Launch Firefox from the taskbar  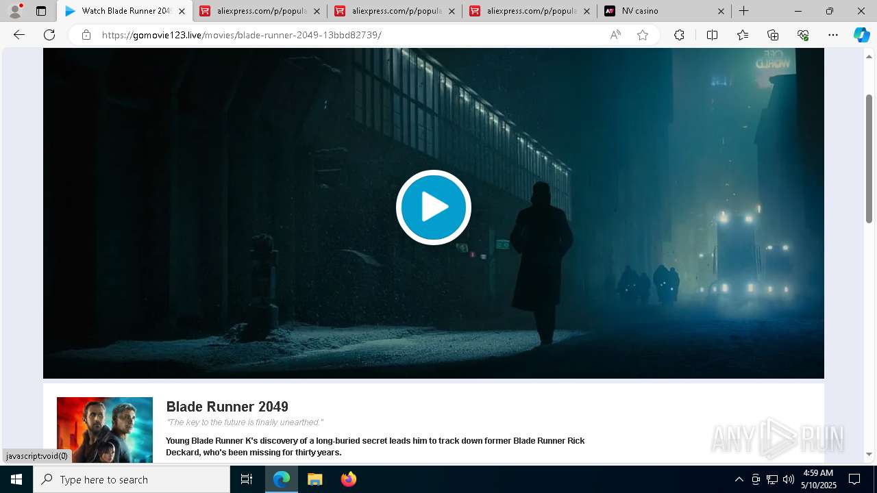348,479
